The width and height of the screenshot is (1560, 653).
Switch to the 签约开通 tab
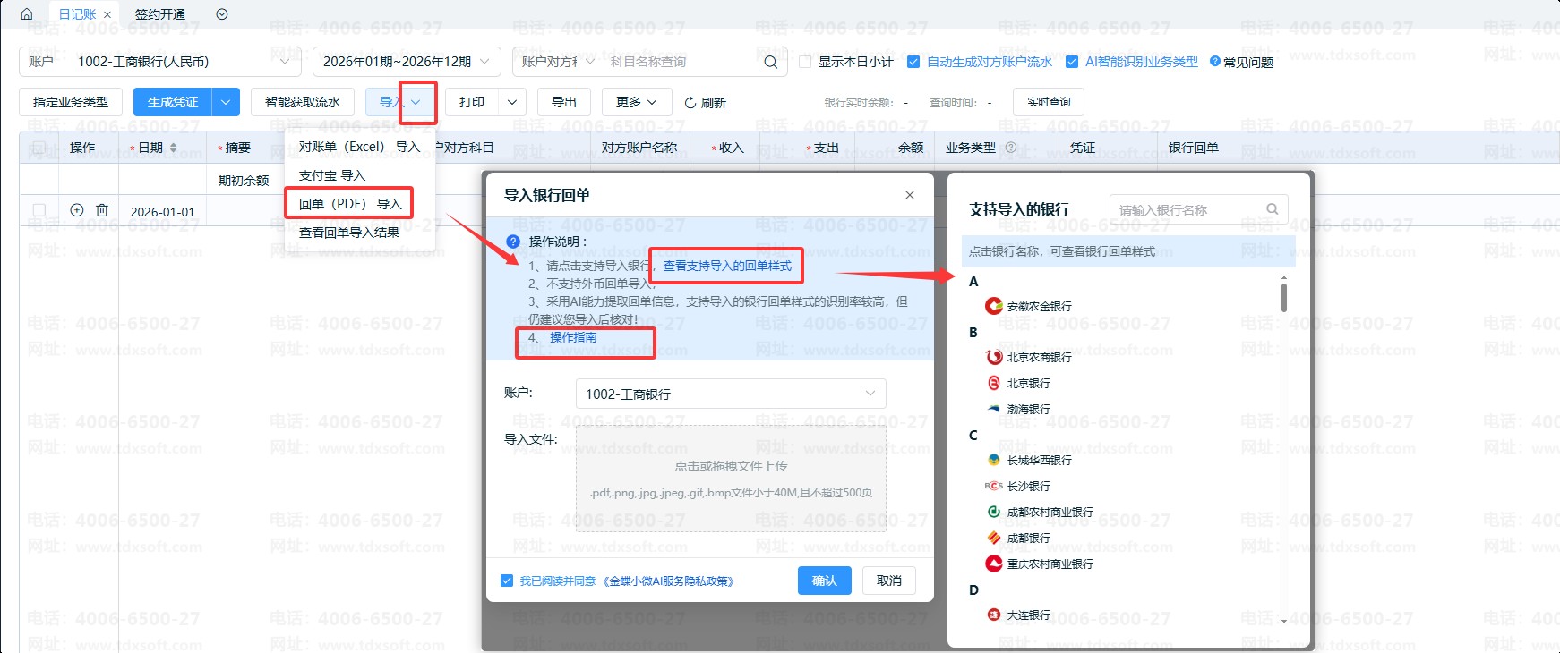(160, 14)
